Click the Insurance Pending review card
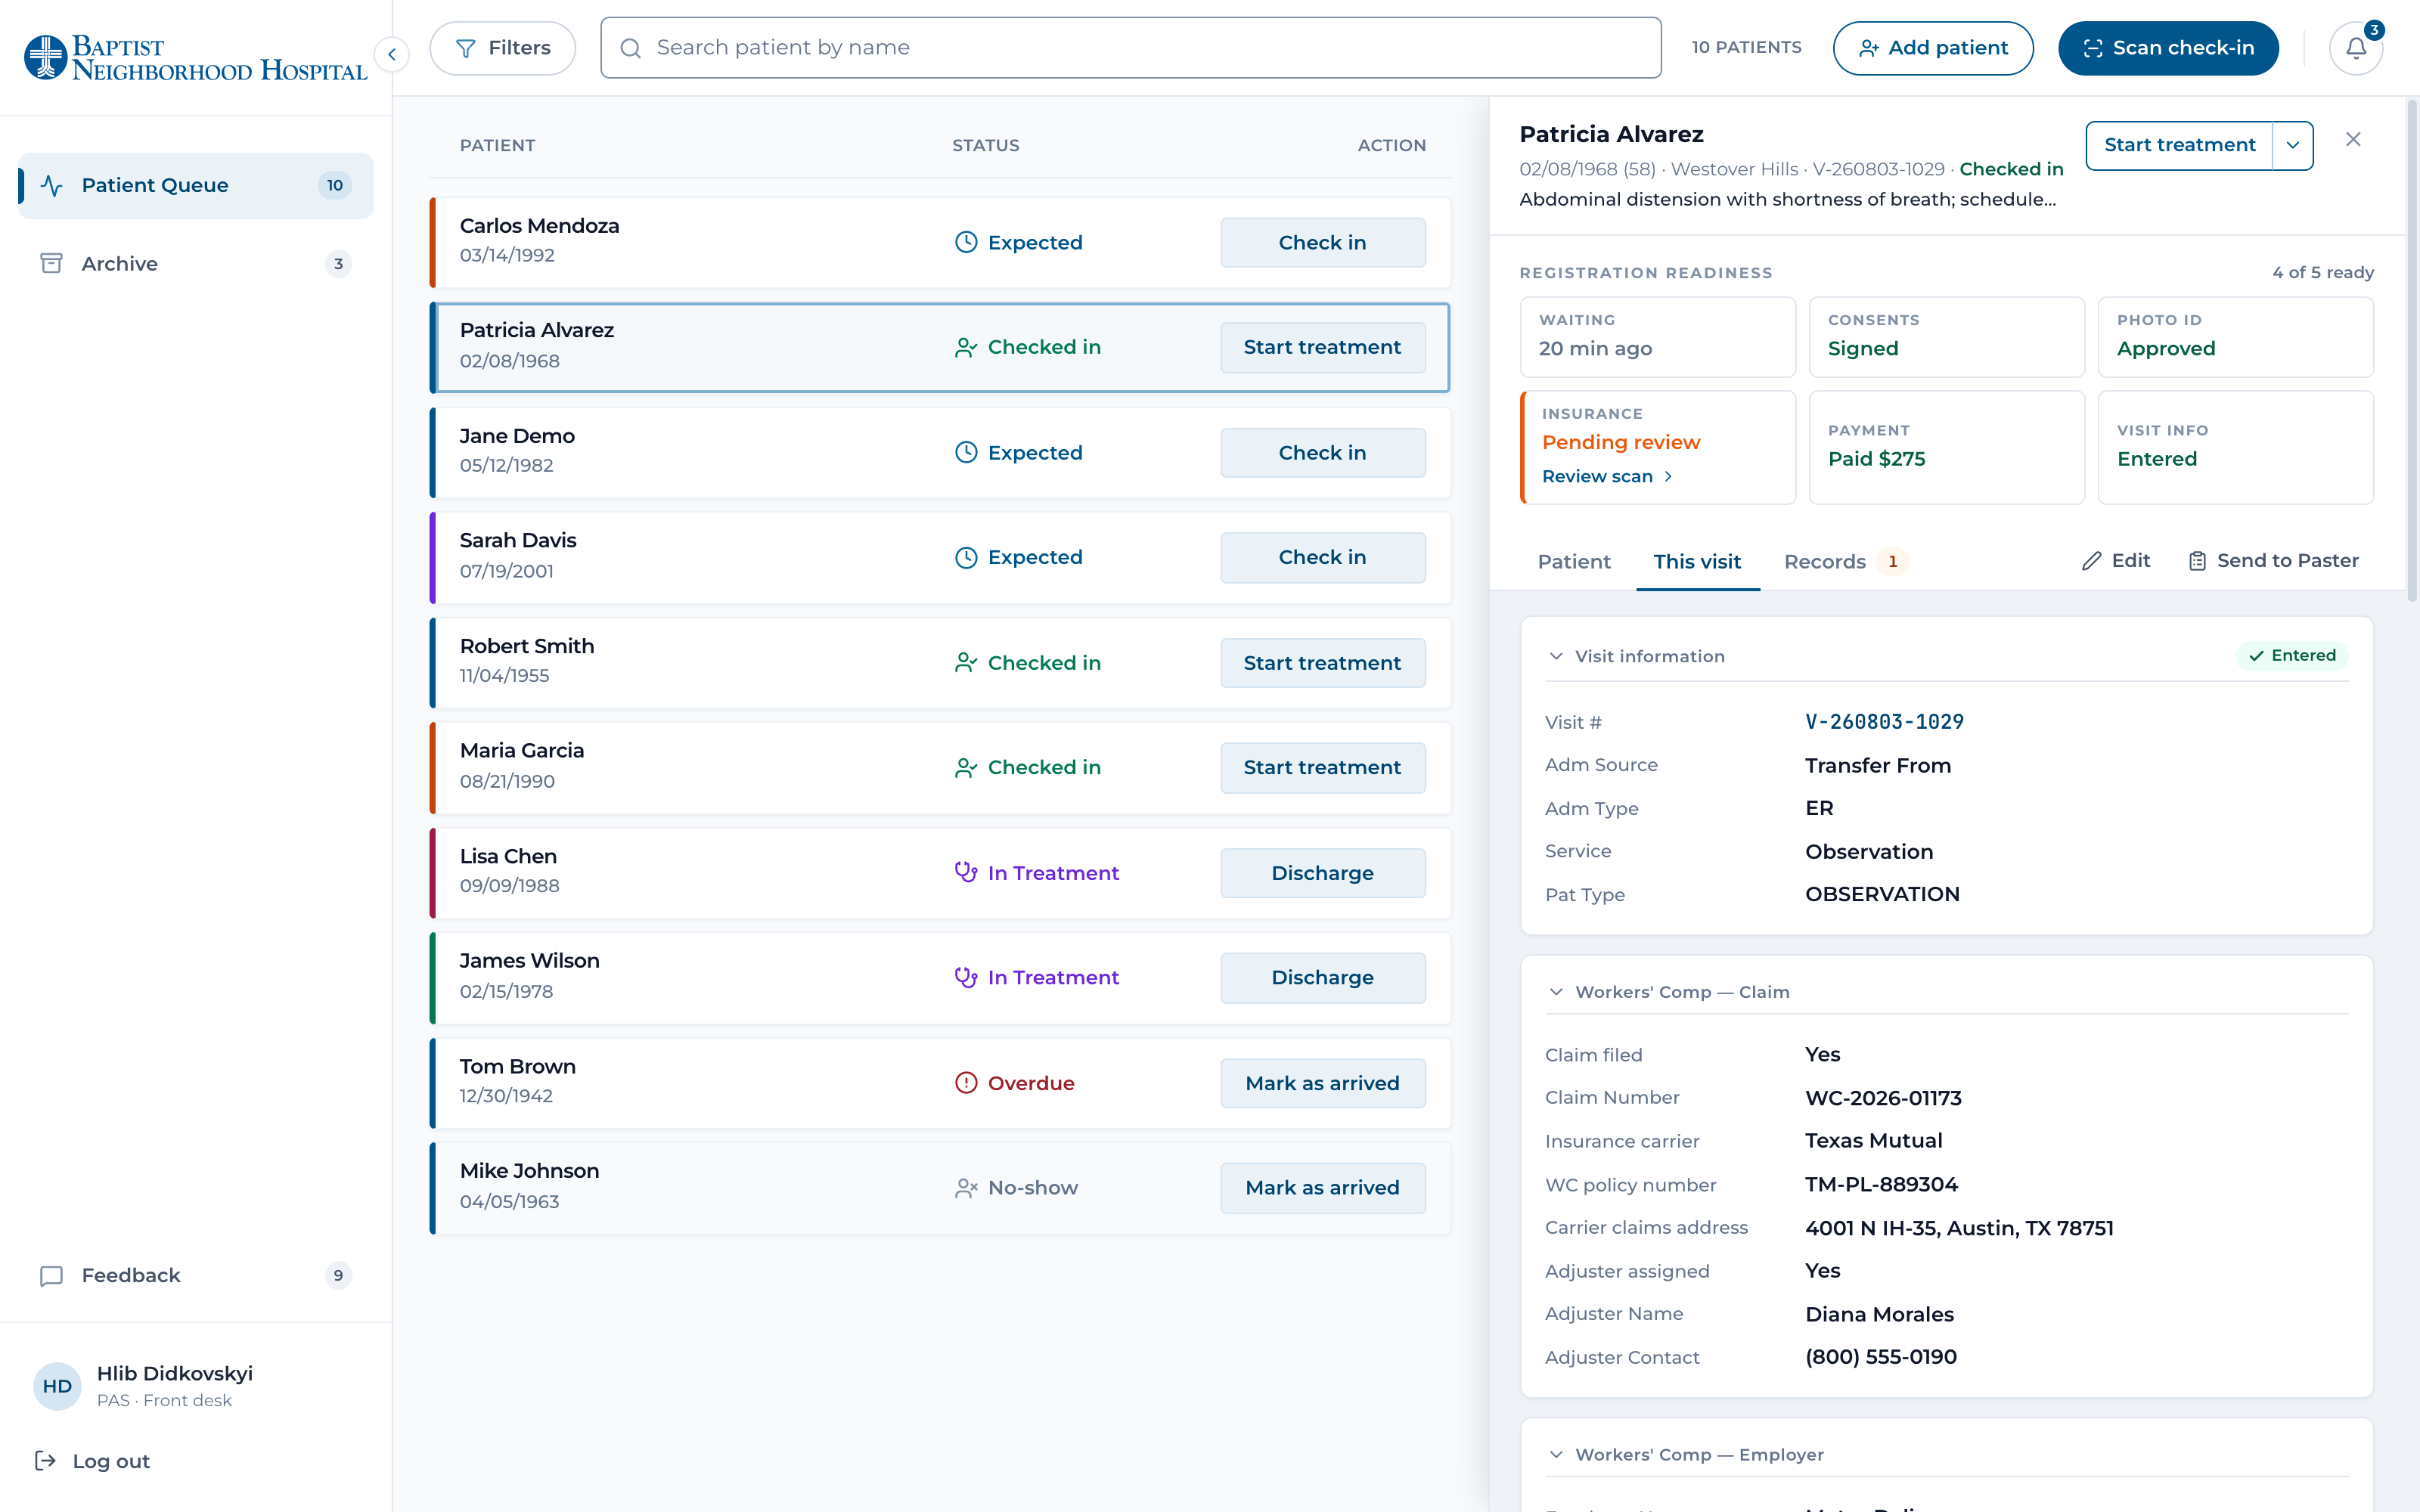Screen dimensions: 2420x1512 1658,447
